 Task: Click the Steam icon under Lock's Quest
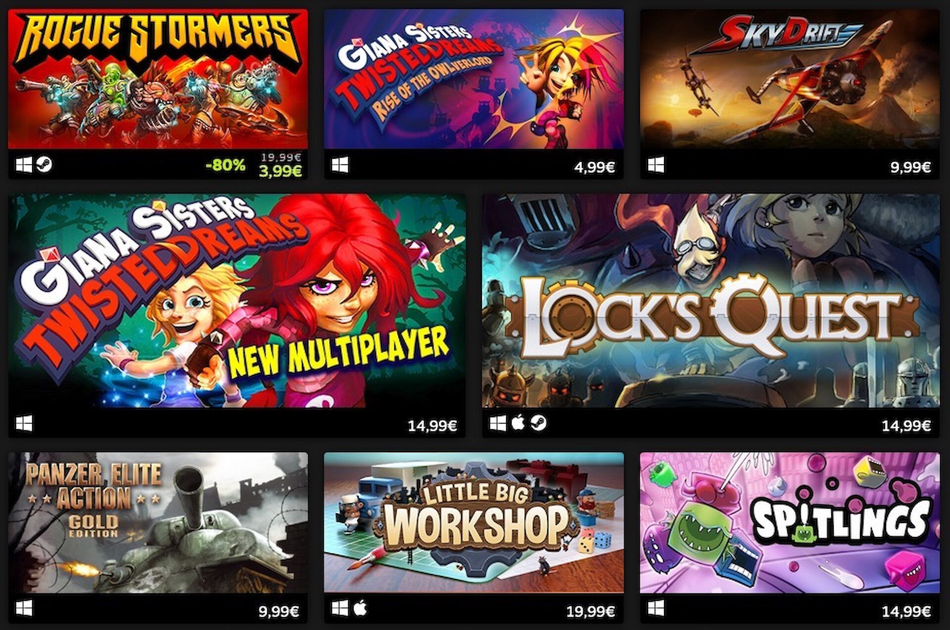538,423
